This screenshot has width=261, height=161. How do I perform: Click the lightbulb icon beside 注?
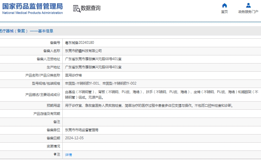click(x=55, y=154)
